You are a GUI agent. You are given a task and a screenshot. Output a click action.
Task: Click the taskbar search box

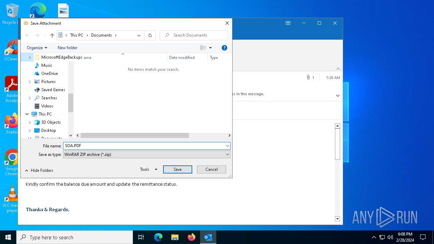click(x=75, y=237)
